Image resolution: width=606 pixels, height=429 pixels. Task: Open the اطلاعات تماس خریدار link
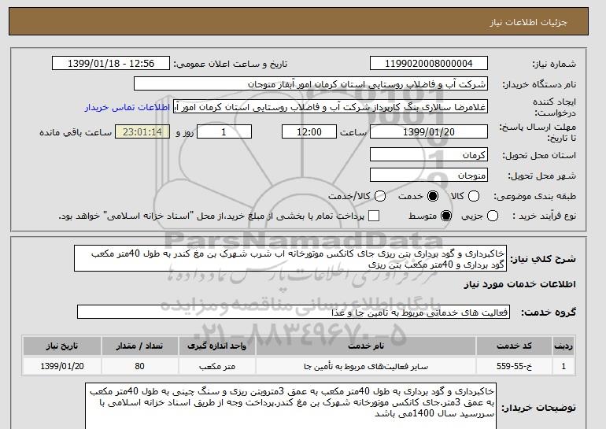(127, 107)
